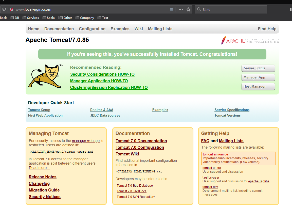Expand the Company bookmarks folder
This screenshot has height=208, width=292.
pyautogui.click(x=84, y=18)
